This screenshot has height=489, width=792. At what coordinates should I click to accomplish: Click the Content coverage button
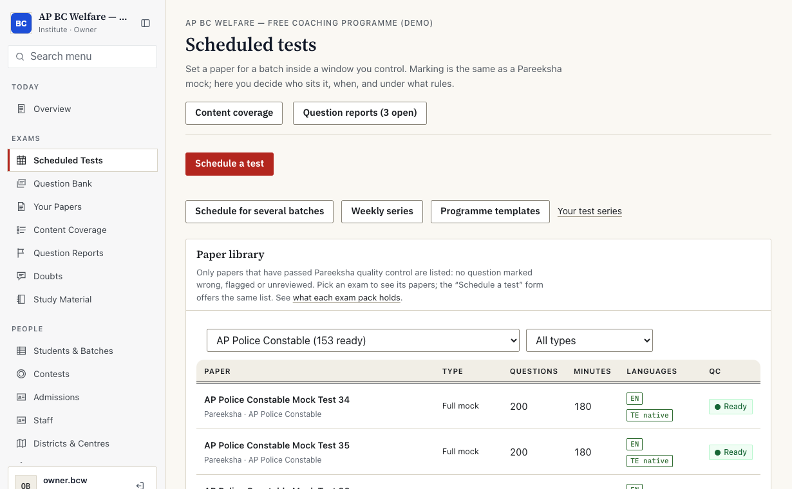[x=234, y=113]
